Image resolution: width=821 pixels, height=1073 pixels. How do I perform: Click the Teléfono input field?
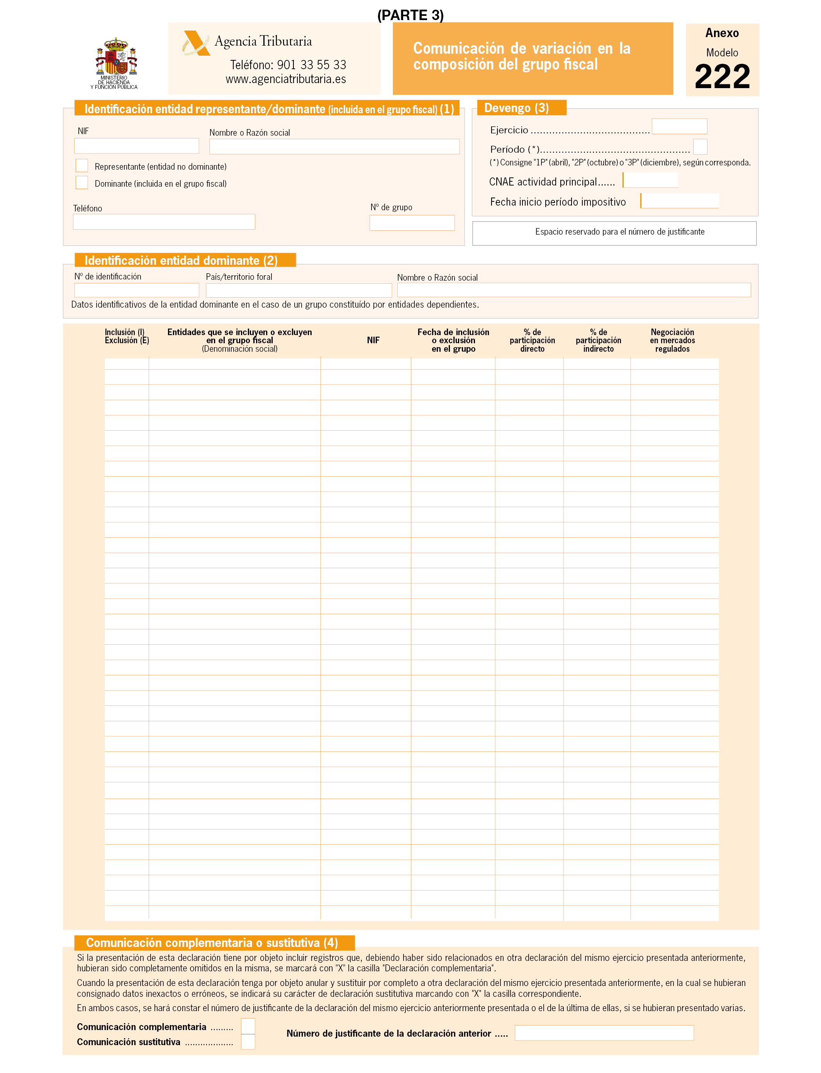pyautogui.click(x=164, y=221)
